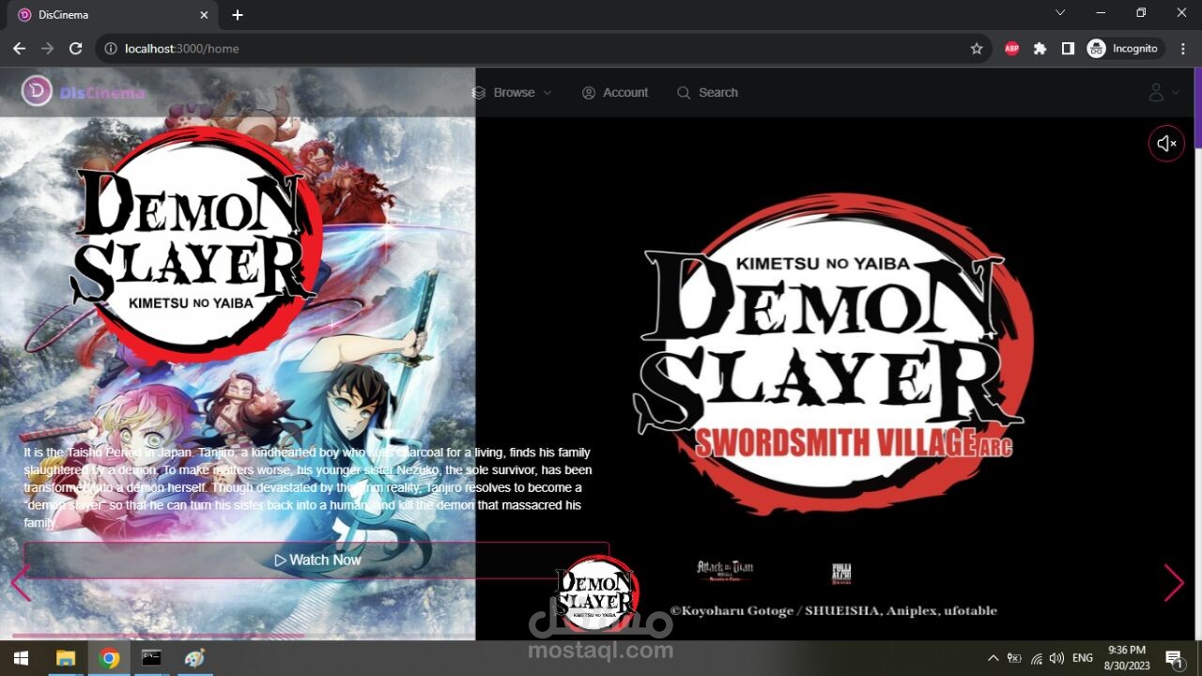Show hidden system tray icons
Screen dimensions: 1202x676
coord(994,658)
